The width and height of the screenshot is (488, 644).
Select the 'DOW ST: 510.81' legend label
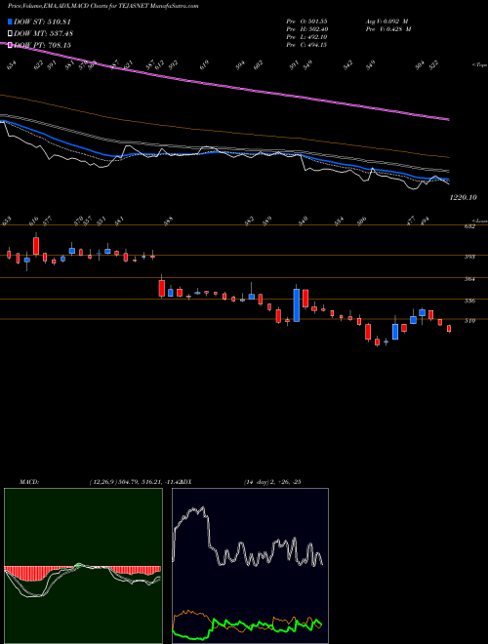[x=43, y=21]
